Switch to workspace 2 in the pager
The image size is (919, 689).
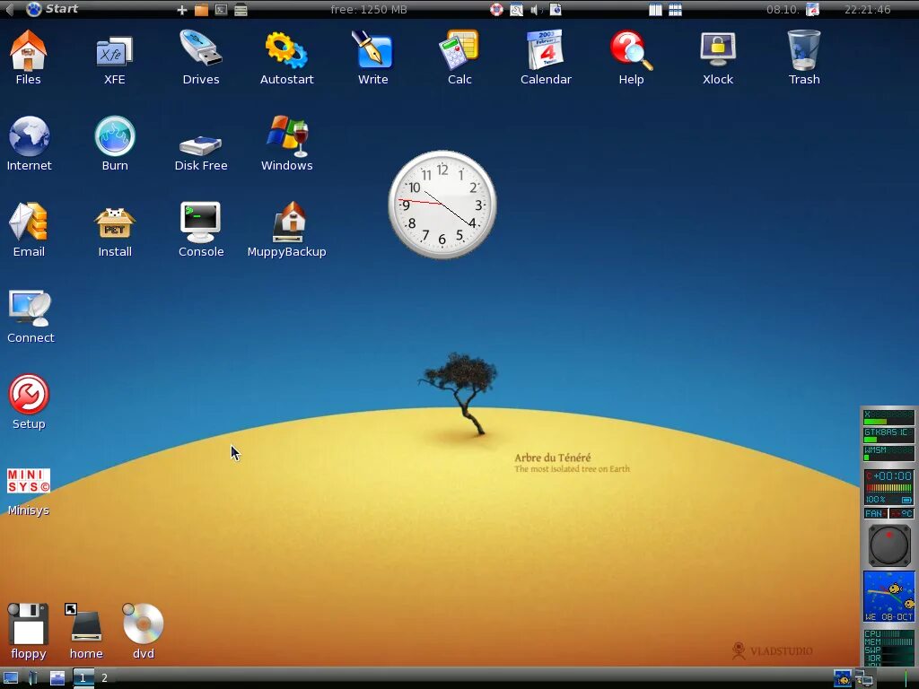click(103, 677)
